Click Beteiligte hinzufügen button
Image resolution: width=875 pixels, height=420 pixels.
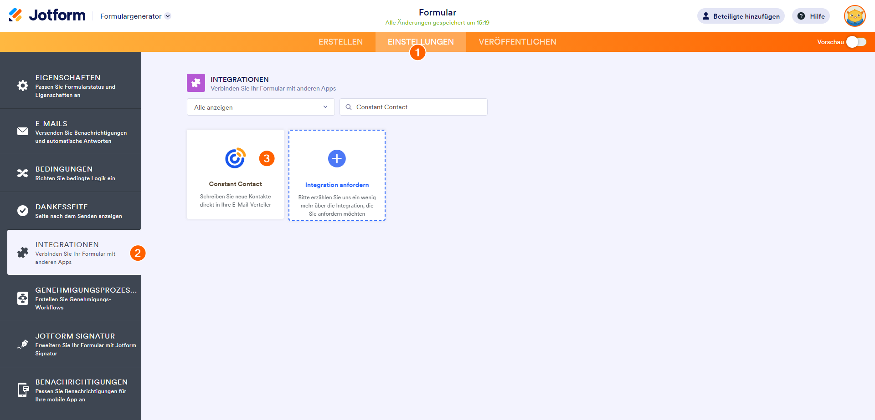pyautogui.click(x=741, y=16)
